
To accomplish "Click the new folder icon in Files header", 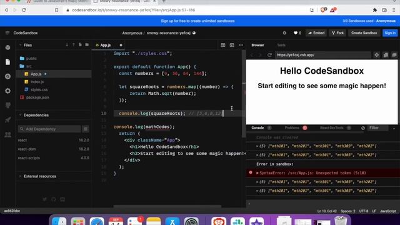I will point(87,45).
